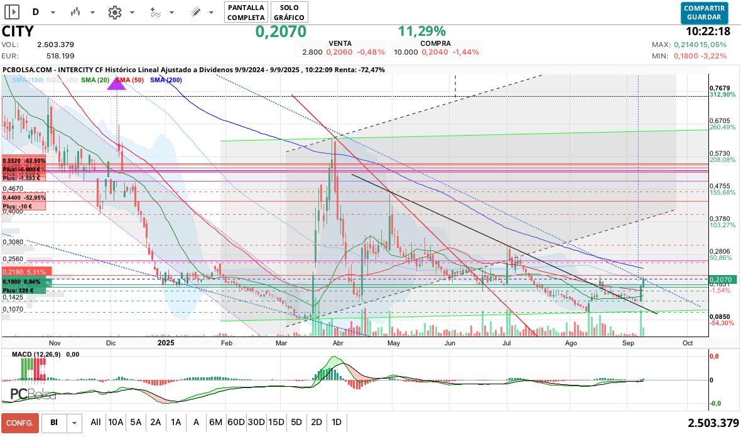This screenshot has height=437, width=741.
Task: Select the 5A time range
Action: coord(136,423)
